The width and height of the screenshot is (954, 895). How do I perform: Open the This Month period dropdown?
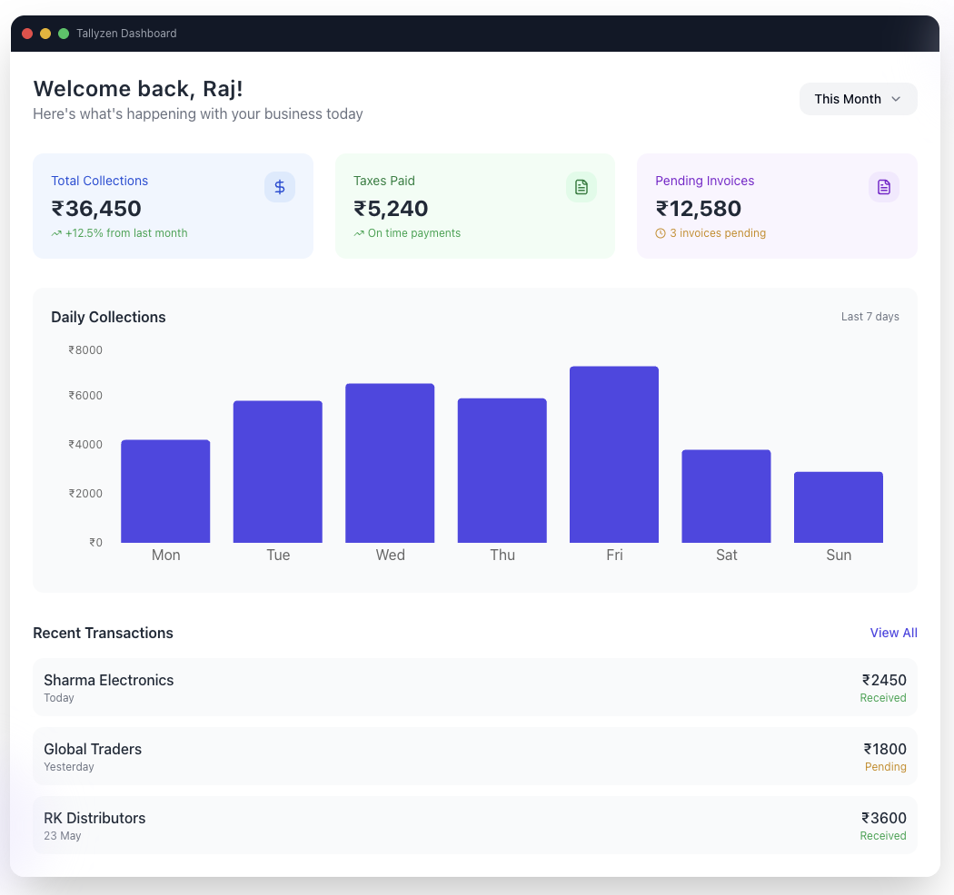(858, 99)
